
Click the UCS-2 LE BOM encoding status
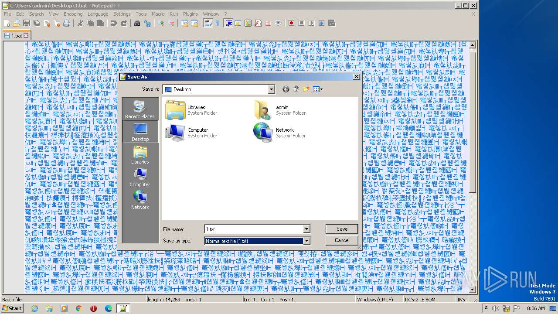[429, 300]
